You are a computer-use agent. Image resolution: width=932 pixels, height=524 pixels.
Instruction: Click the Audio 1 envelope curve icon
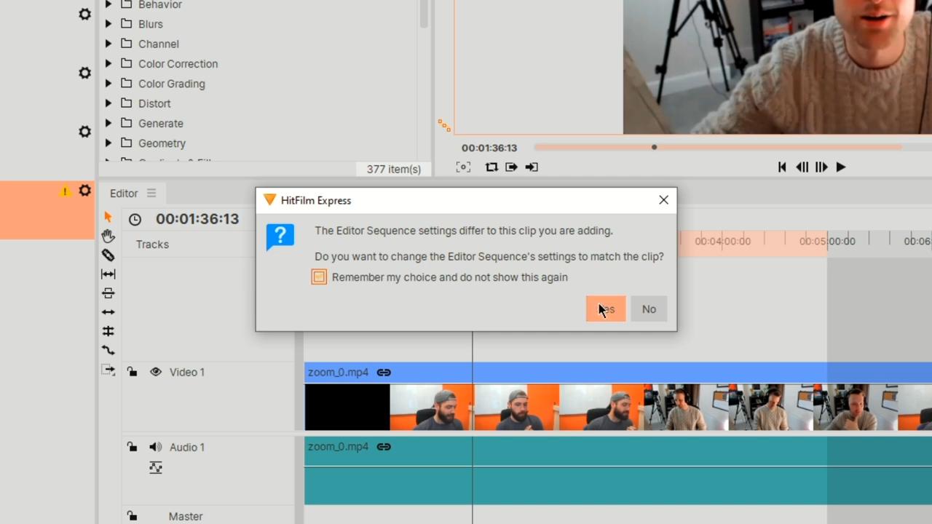point(155,467)
